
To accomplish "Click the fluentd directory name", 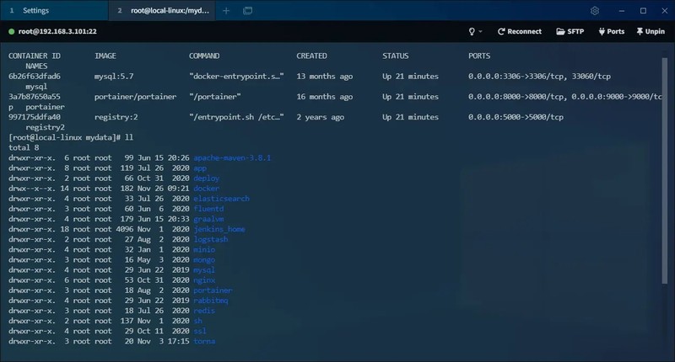I will (x=208, y=209).
